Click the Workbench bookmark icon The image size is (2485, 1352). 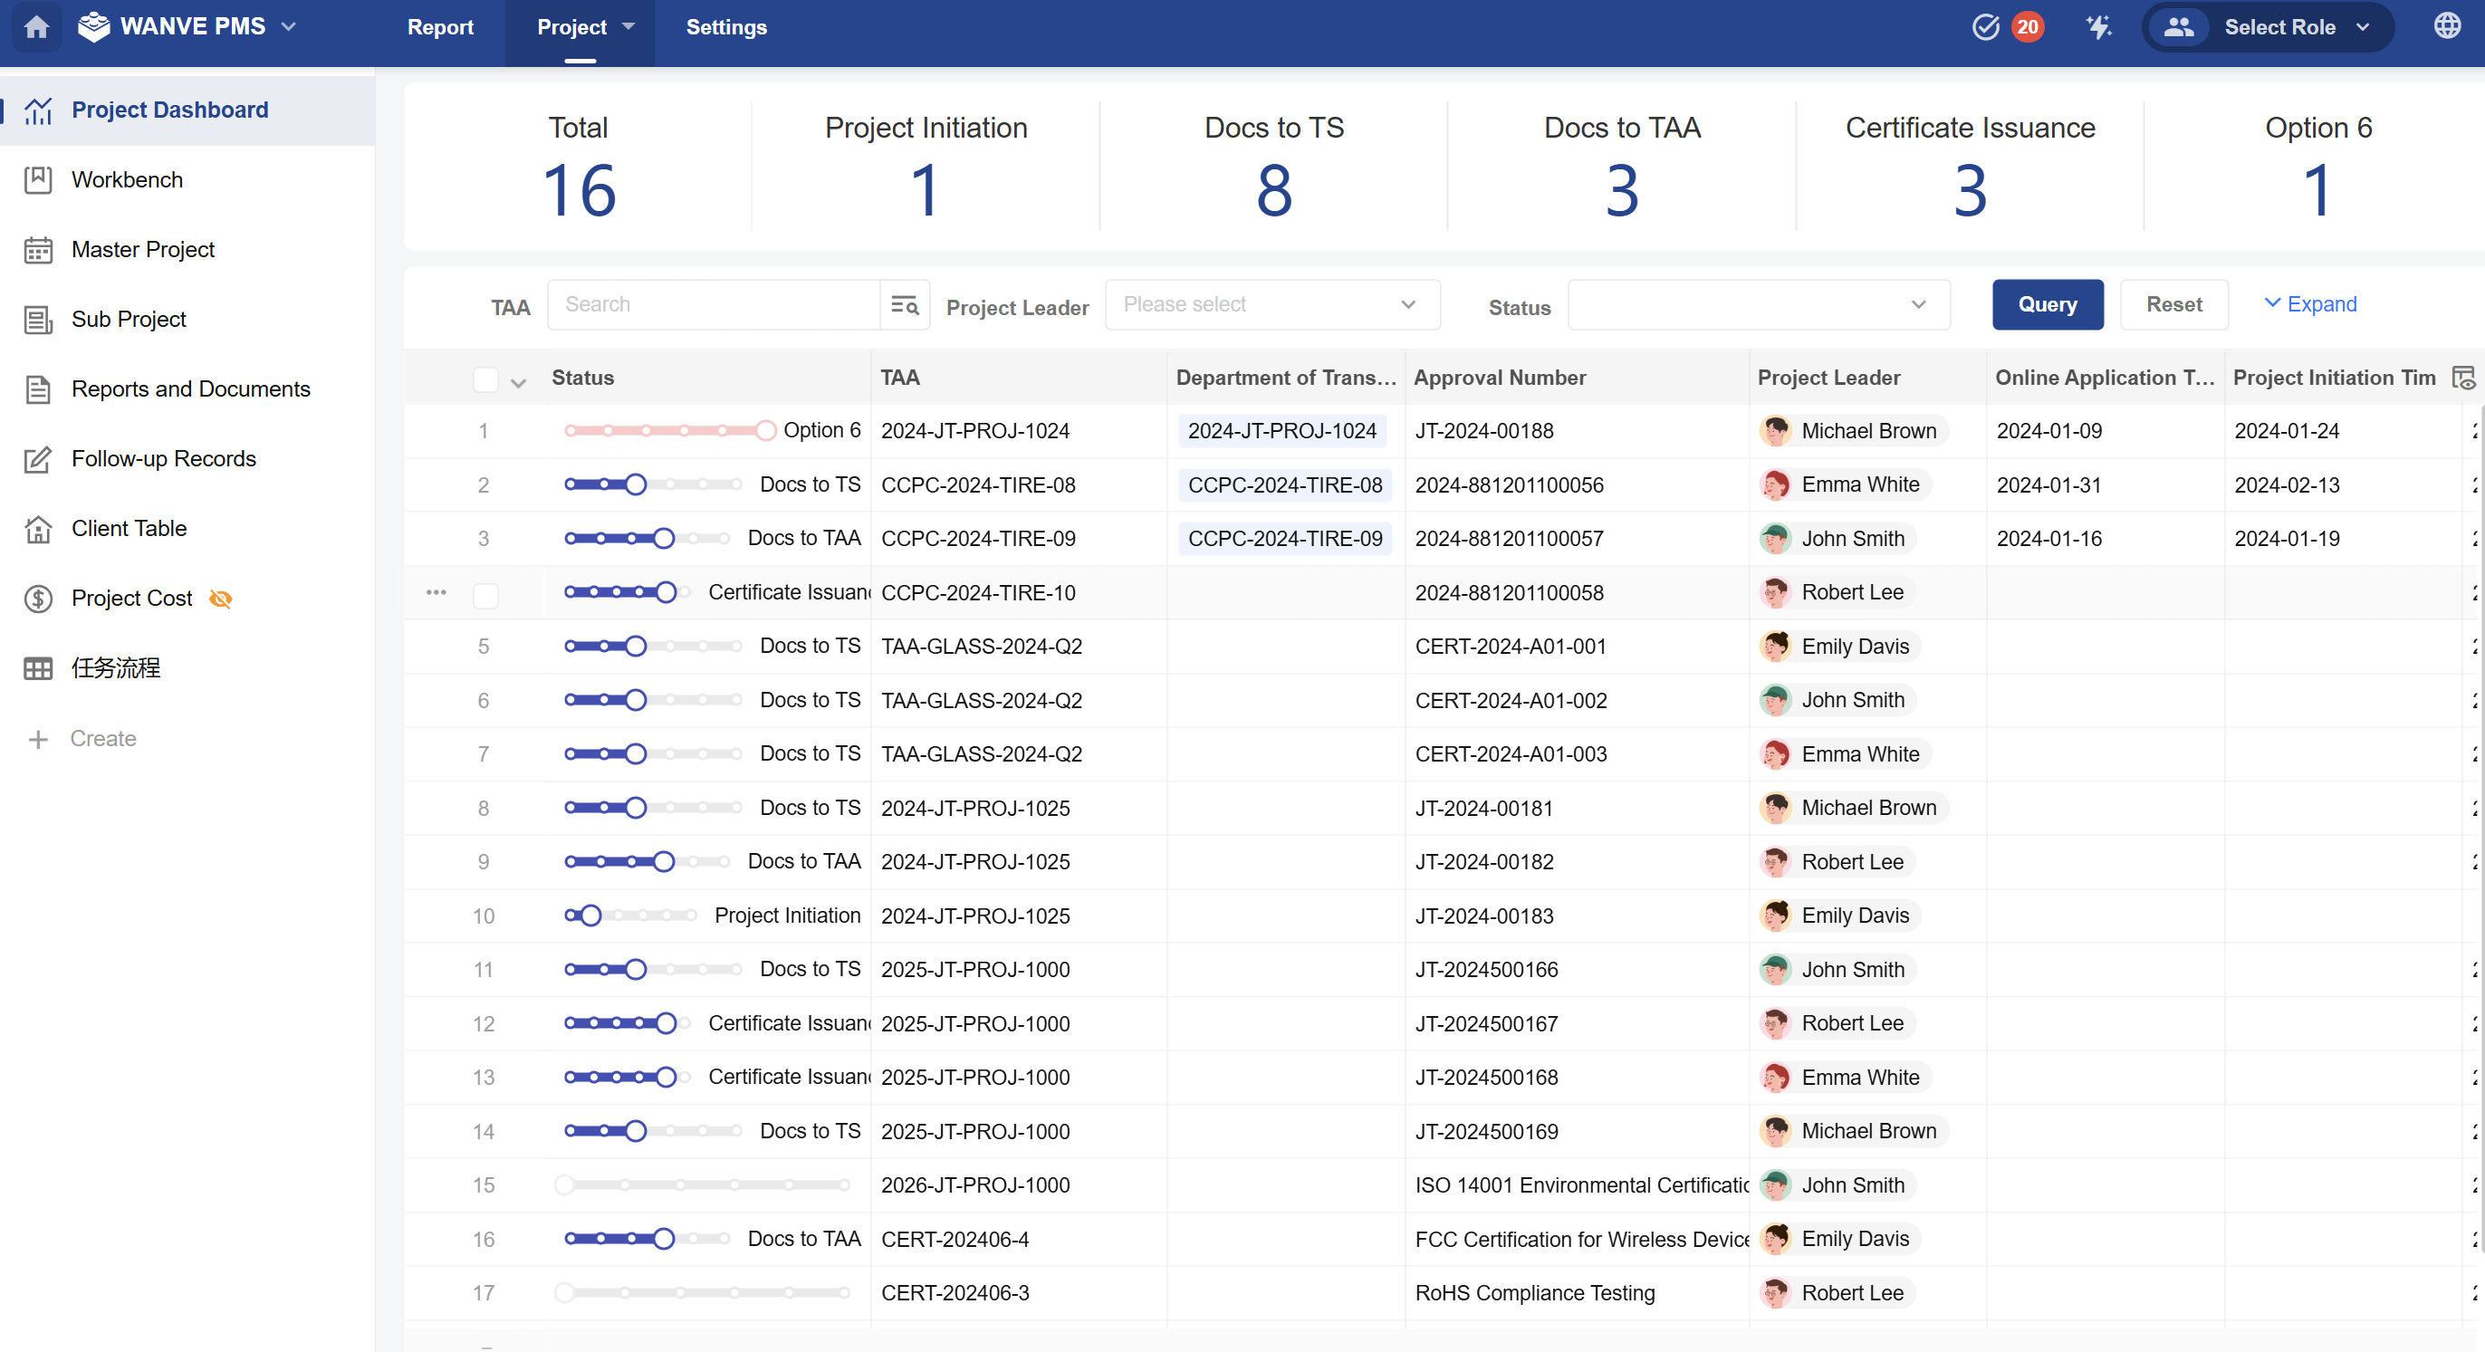pos(38,180)
